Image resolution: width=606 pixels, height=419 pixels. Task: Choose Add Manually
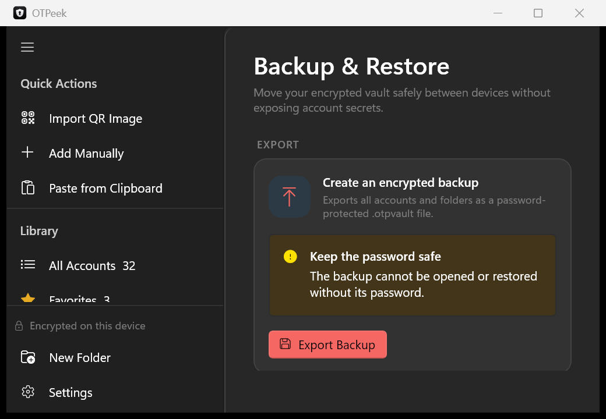(x=86, y=154)
